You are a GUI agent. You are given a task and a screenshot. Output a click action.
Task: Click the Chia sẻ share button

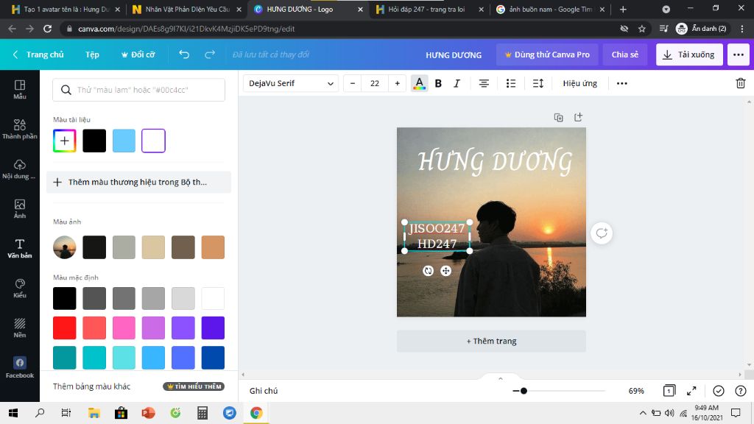[625, 54]
